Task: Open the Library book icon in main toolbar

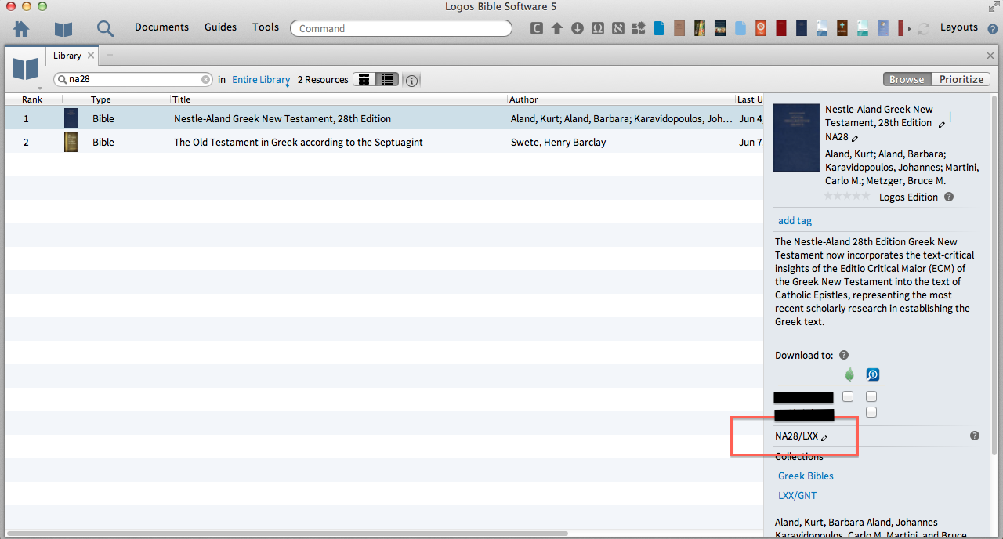Action: (63, 29)
